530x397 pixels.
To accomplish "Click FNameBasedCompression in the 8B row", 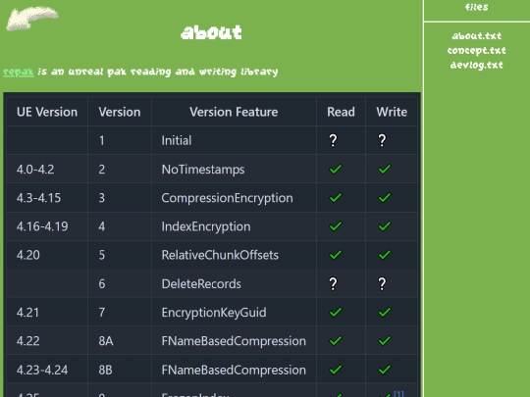I will [234, 370].
